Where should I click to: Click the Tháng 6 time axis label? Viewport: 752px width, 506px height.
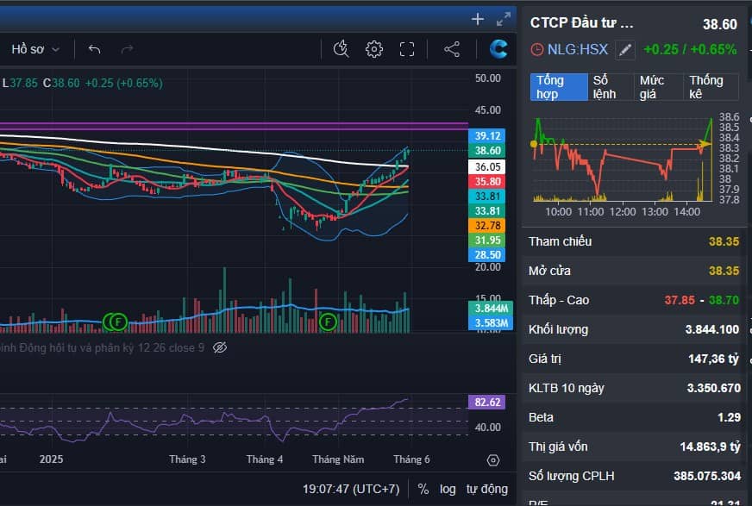[411, 459]
